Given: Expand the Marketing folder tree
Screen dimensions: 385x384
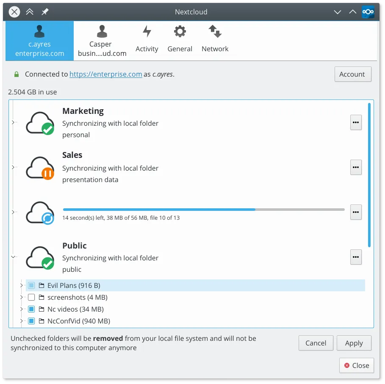Looking at the screenshot, I should point(13,122).
